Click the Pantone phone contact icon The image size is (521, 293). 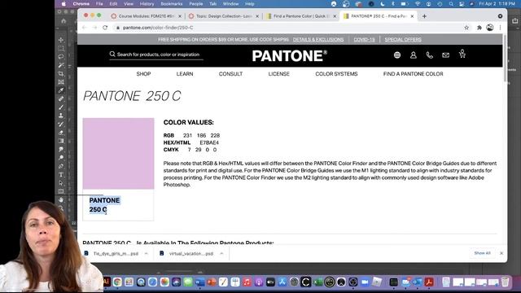[430, 55]
